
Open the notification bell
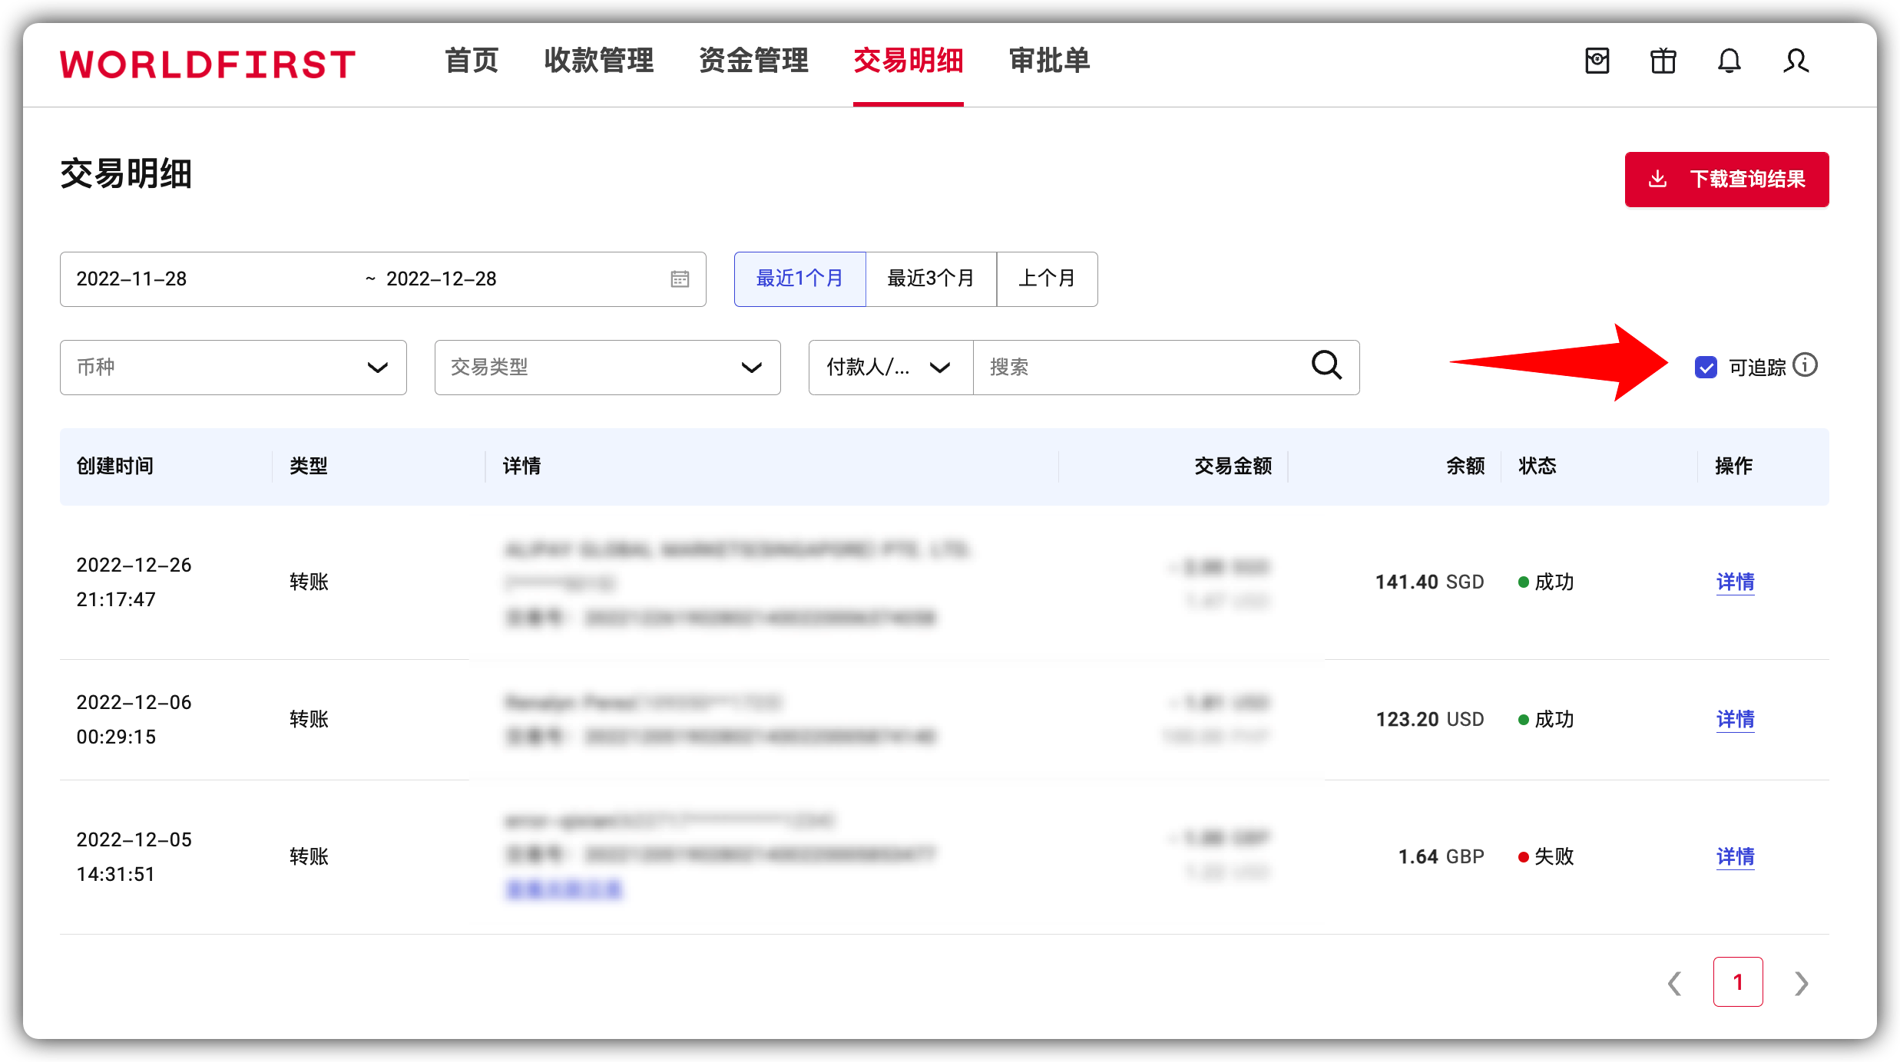click(x=1729, y=61)
